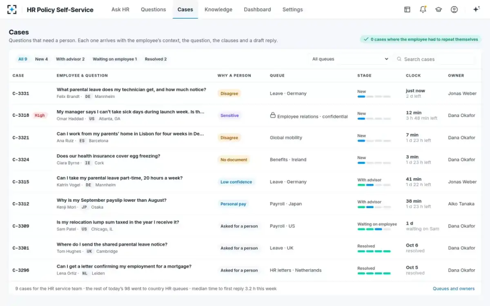
Task: Click the HR letters · Netherlands queue cell
Action: 296,270
